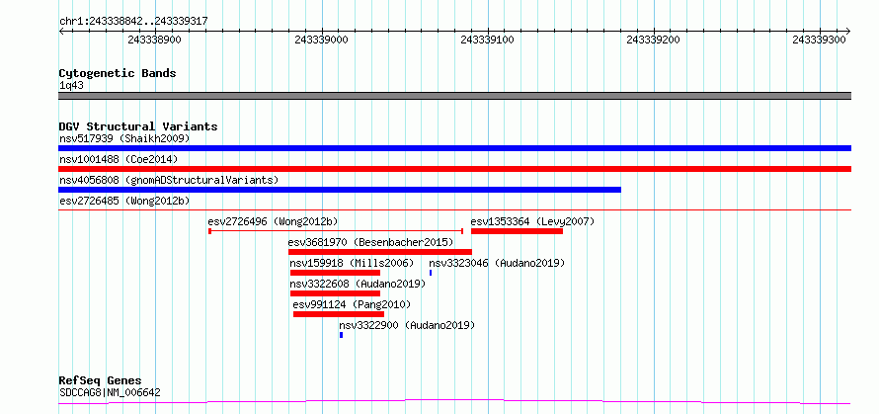Open the nsv517939 (Shaikh2009) label
The image size is (879, 414).
124,138
